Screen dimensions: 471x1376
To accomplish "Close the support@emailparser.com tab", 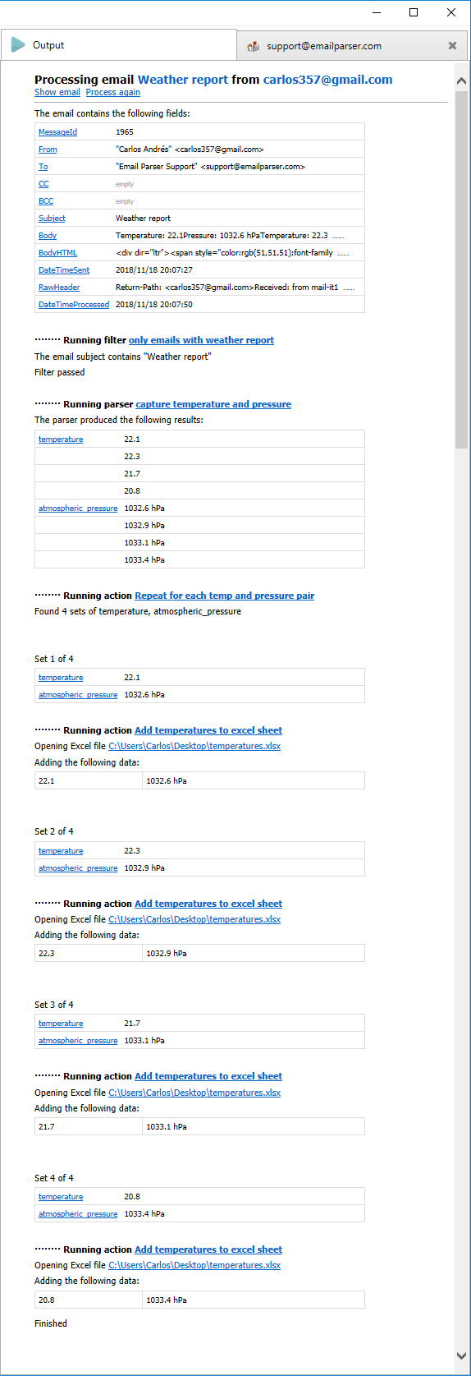I will point(452,46).
